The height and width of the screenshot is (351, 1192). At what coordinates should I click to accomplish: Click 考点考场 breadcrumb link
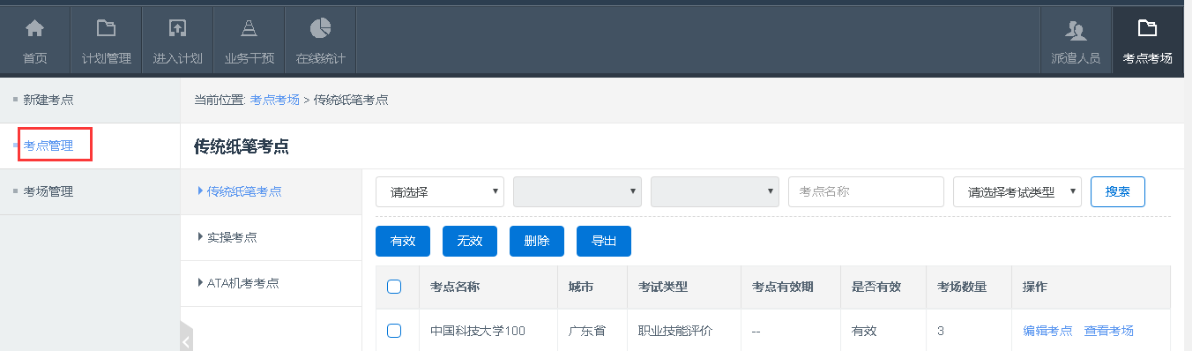(274, 100)
